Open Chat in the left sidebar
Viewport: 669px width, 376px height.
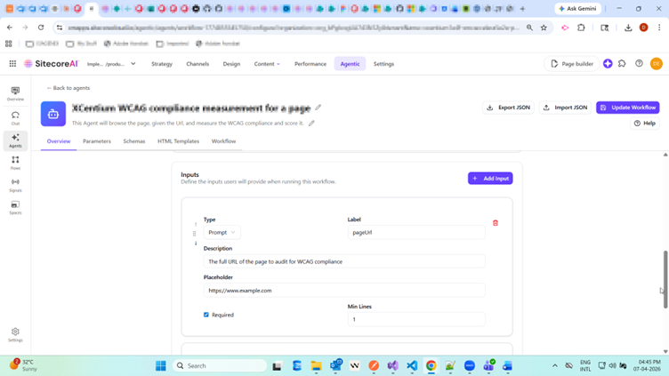(x=15, y=117)
